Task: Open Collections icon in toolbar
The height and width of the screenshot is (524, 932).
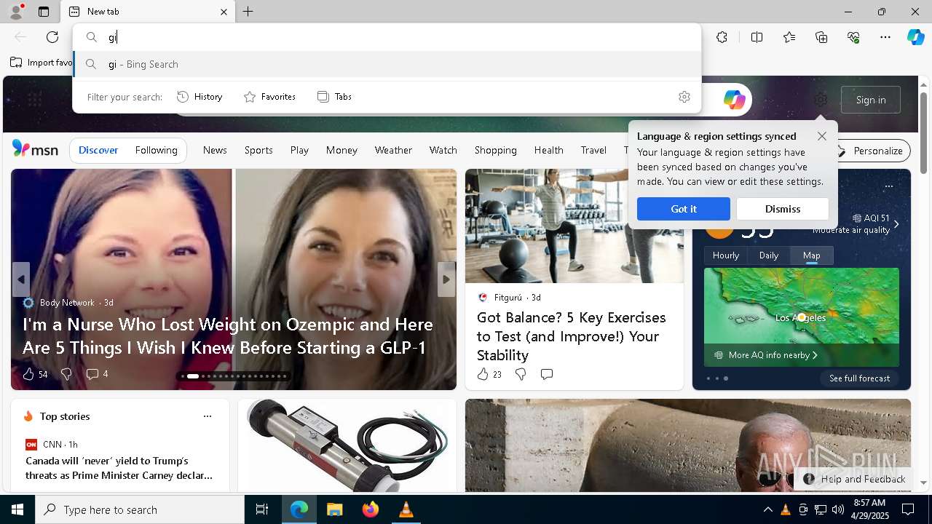Action: click(821, 37)
